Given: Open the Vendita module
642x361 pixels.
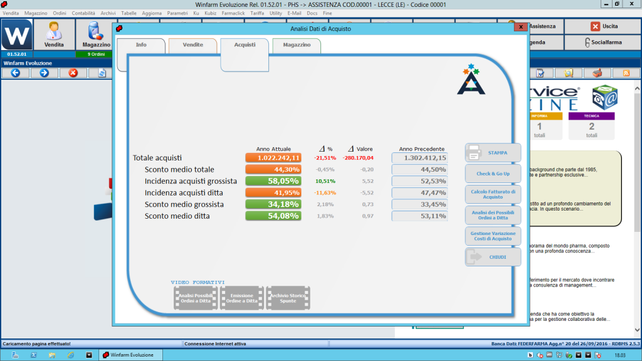Looking at the screenshot, I should pos(54,35).
